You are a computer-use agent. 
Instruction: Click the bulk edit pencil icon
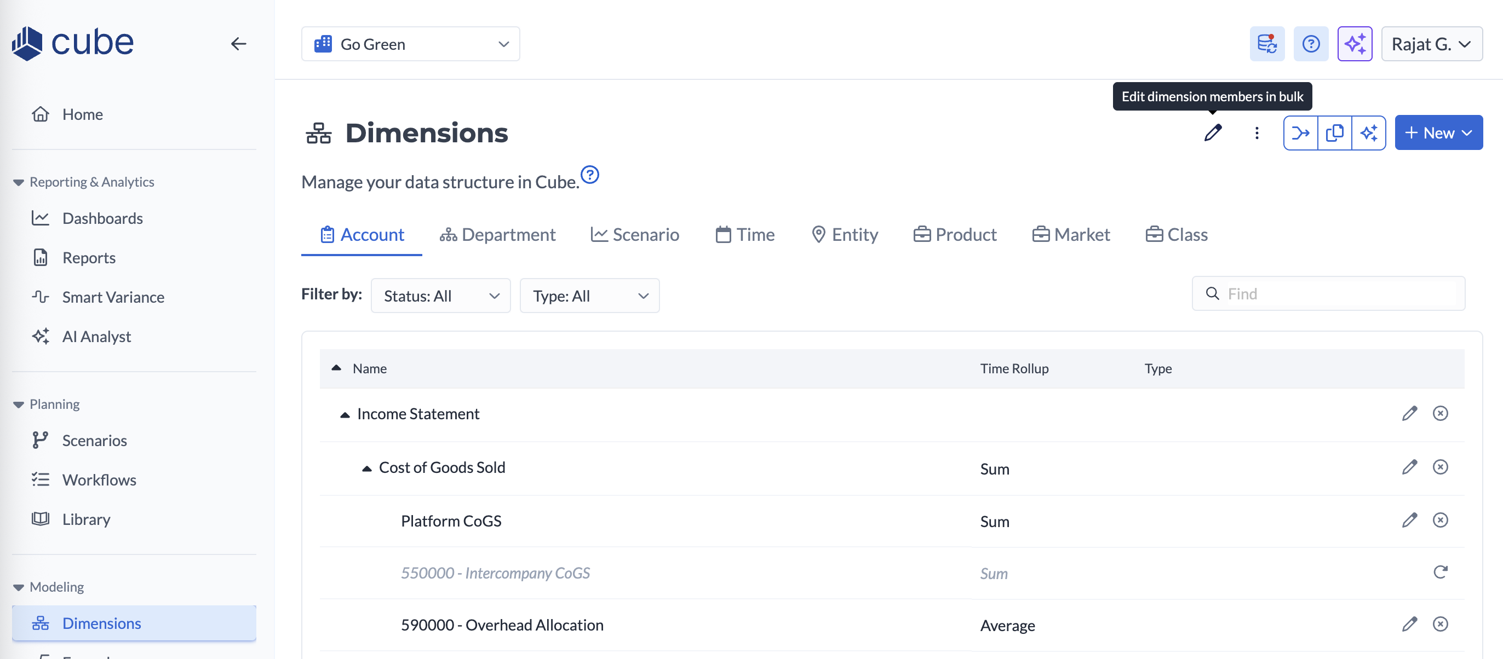tap(1213, 133)
